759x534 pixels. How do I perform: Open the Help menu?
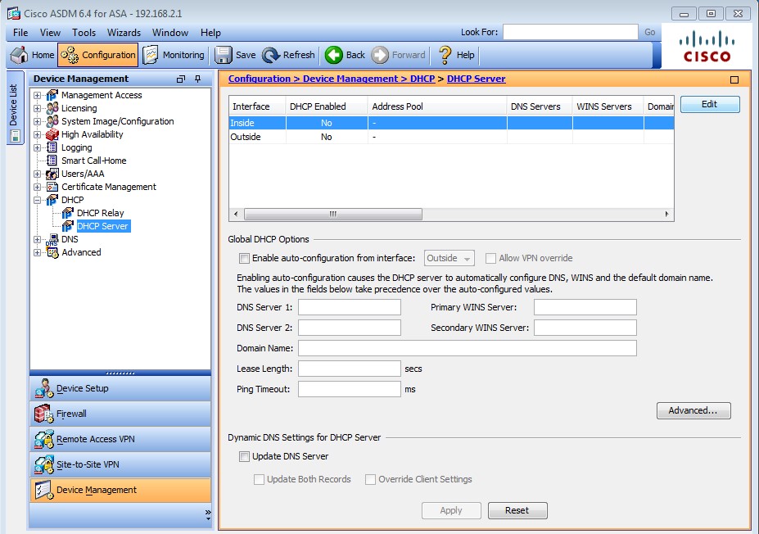pos(210,33)
